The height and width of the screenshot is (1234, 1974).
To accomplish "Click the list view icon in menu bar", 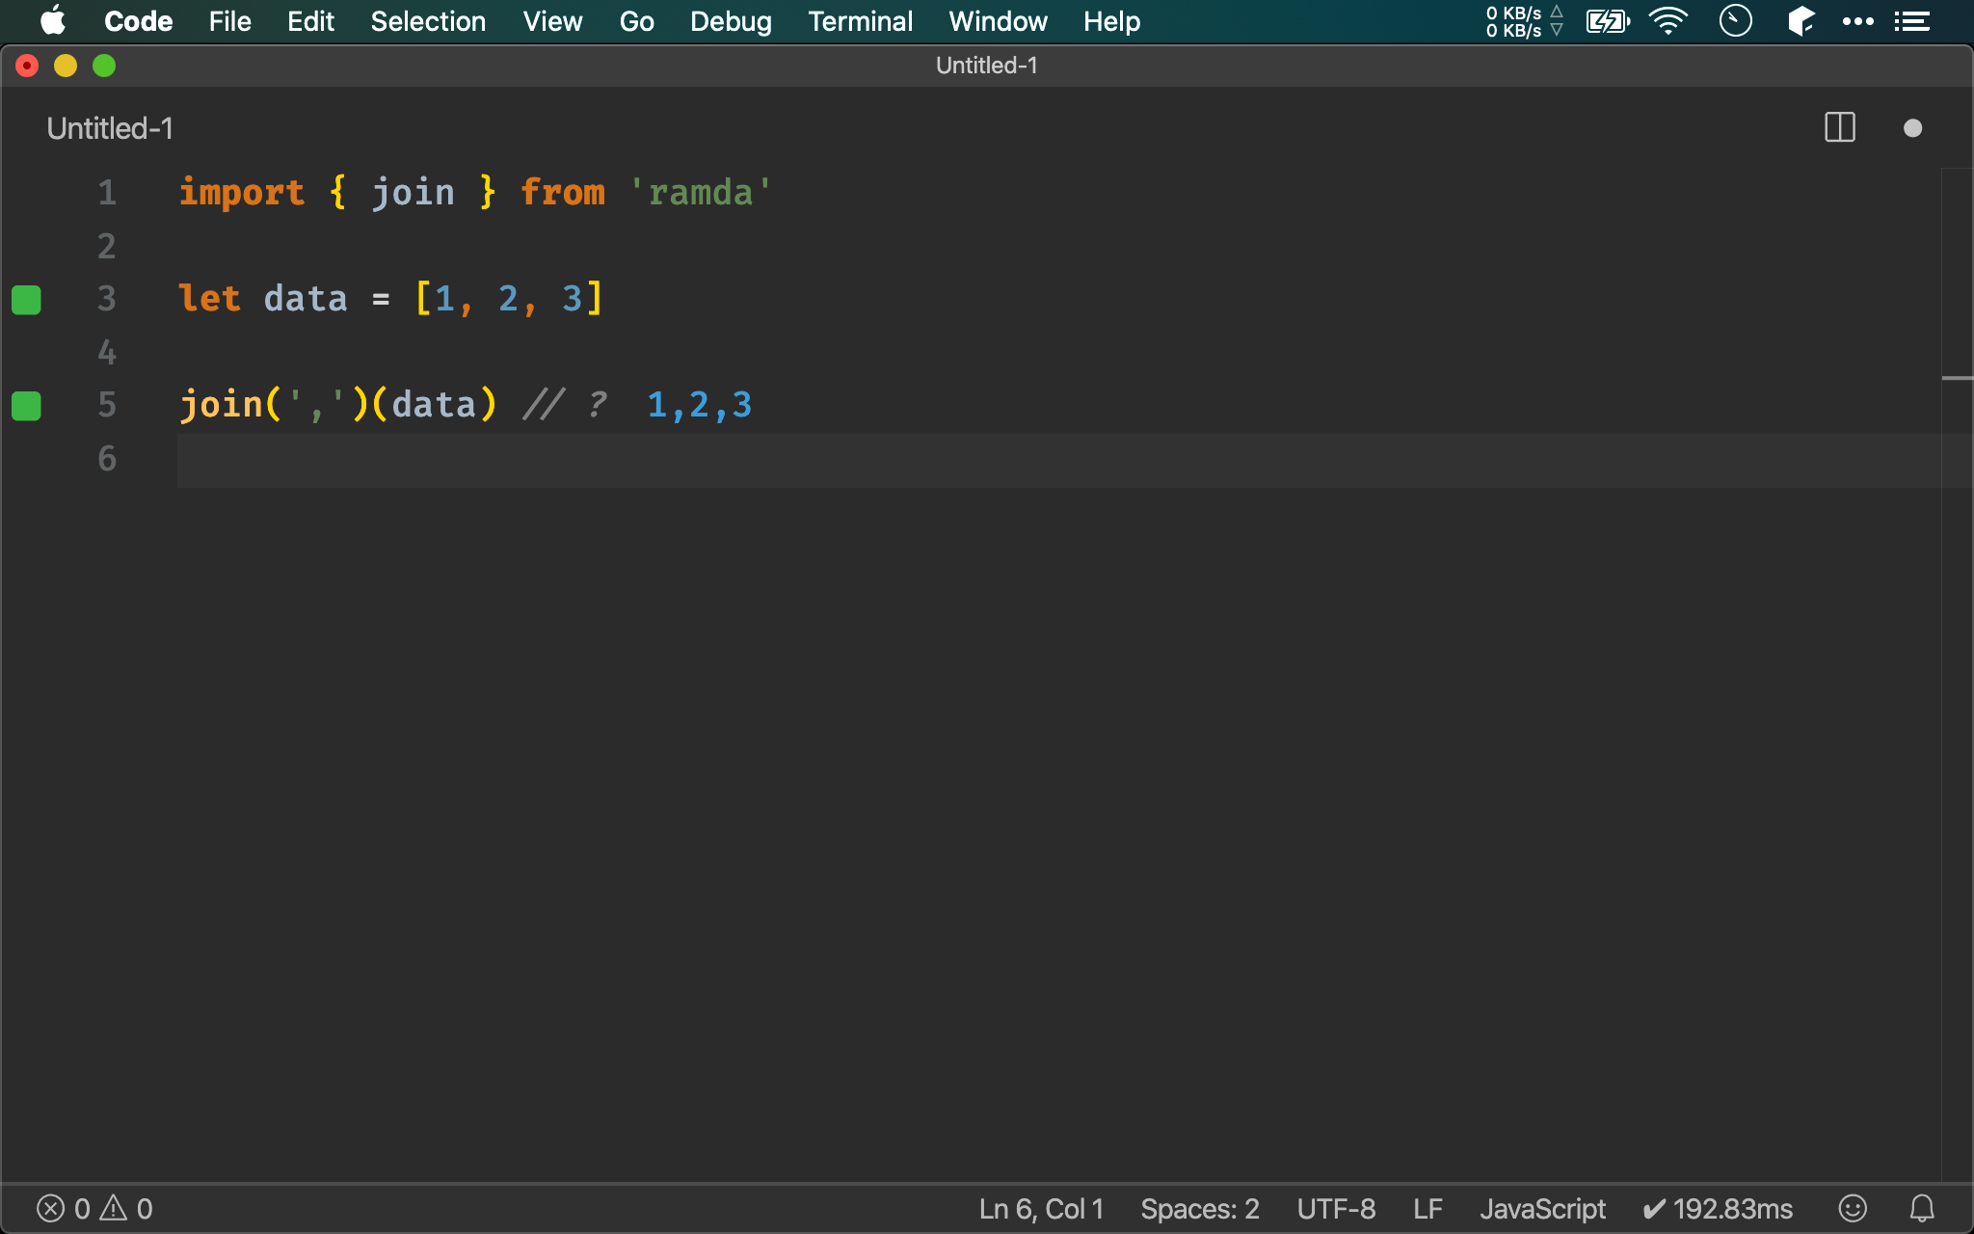I will click(x=1914, y=21).
